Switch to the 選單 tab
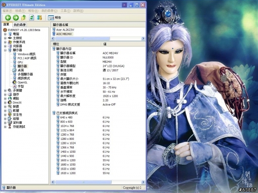Image resolution: width=258 pixels, height=193 pixels. coord(6,24)
